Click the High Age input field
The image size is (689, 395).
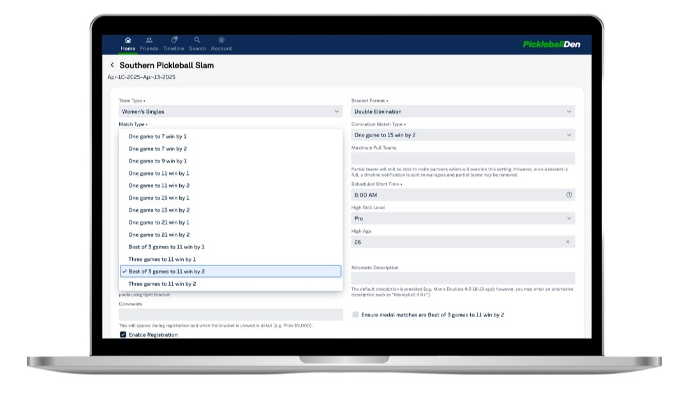463,242
